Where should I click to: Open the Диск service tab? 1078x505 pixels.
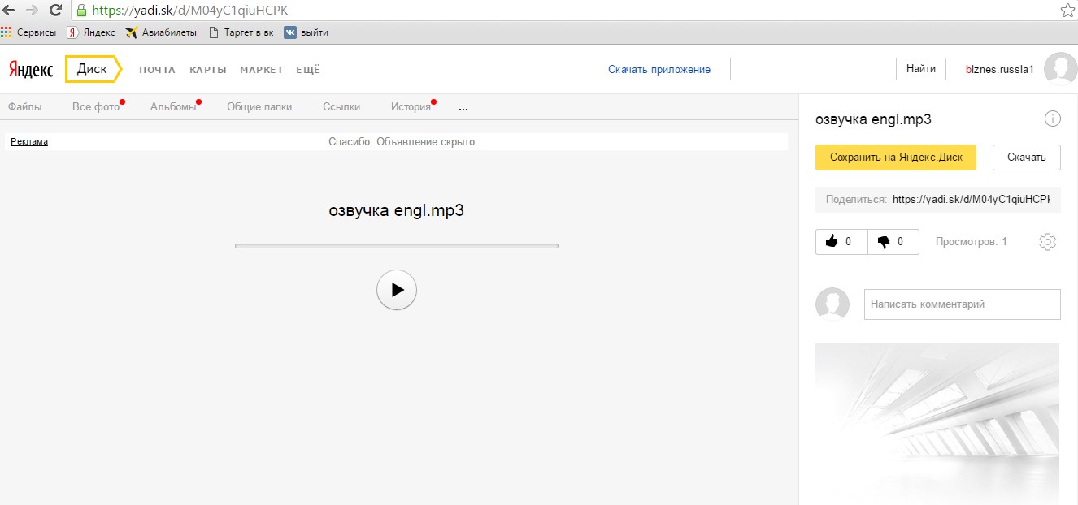click(93, 69)
